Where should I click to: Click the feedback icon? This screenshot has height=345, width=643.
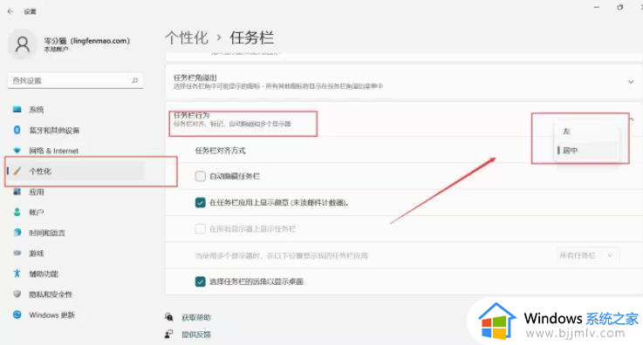point(169,334)
